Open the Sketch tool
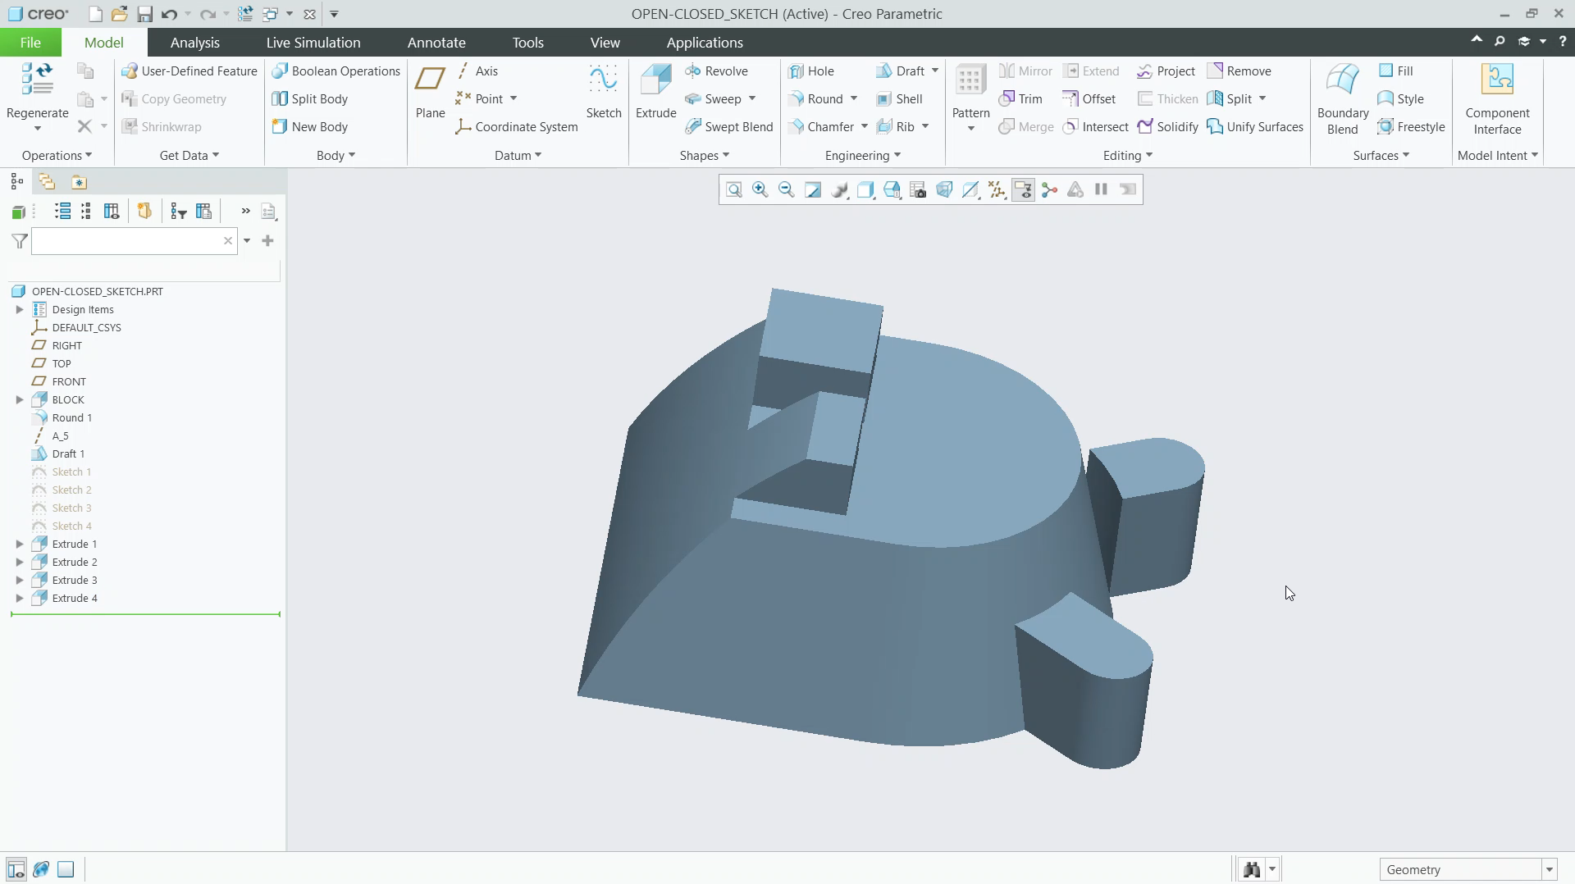 [x=603, y=92]
